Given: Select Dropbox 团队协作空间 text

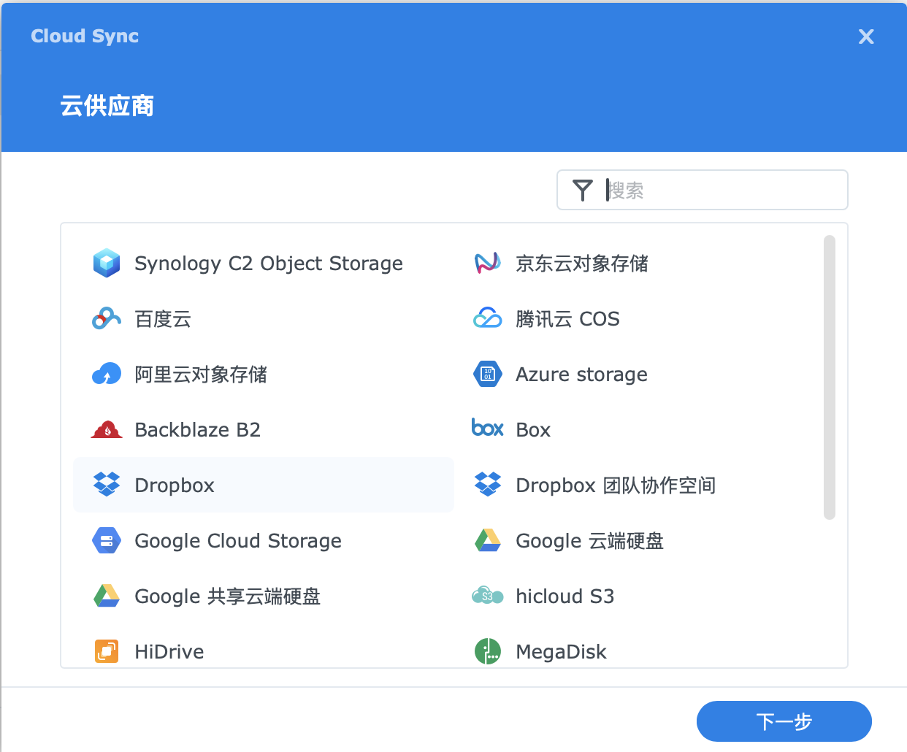Looking at the screenshot, I should click(616, 486).
